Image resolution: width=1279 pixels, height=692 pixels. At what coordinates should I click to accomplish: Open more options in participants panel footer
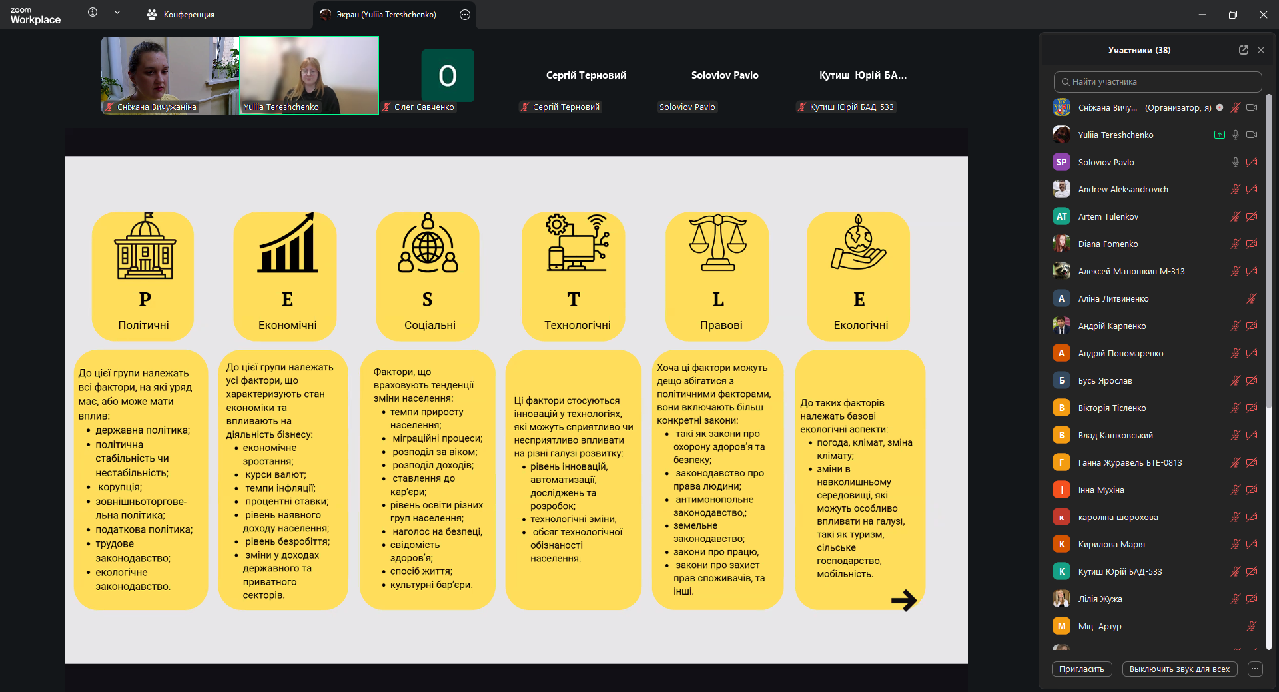[x=1255, y=669]
